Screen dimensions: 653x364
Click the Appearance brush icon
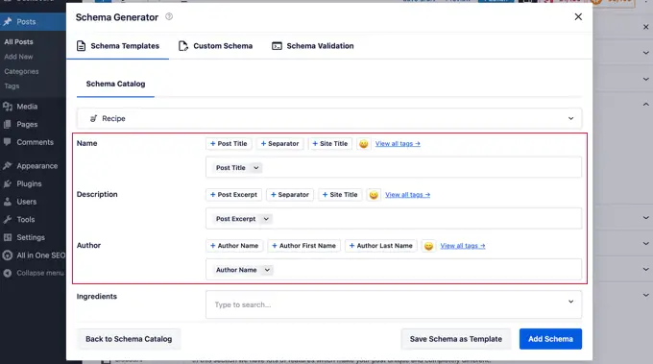tap(7, 166)
